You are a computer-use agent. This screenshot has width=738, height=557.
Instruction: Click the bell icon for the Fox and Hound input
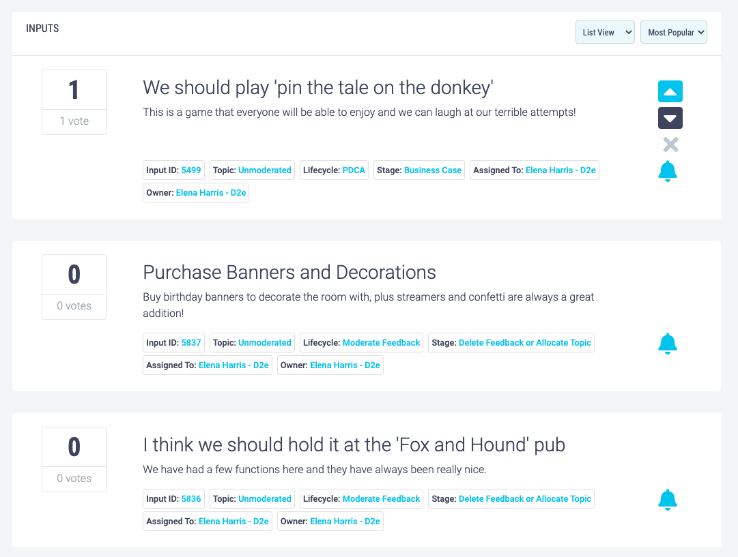668,500
